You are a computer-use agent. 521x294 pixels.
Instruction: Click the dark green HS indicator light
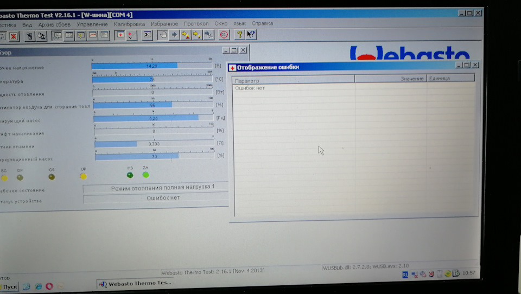pos(130,175)
